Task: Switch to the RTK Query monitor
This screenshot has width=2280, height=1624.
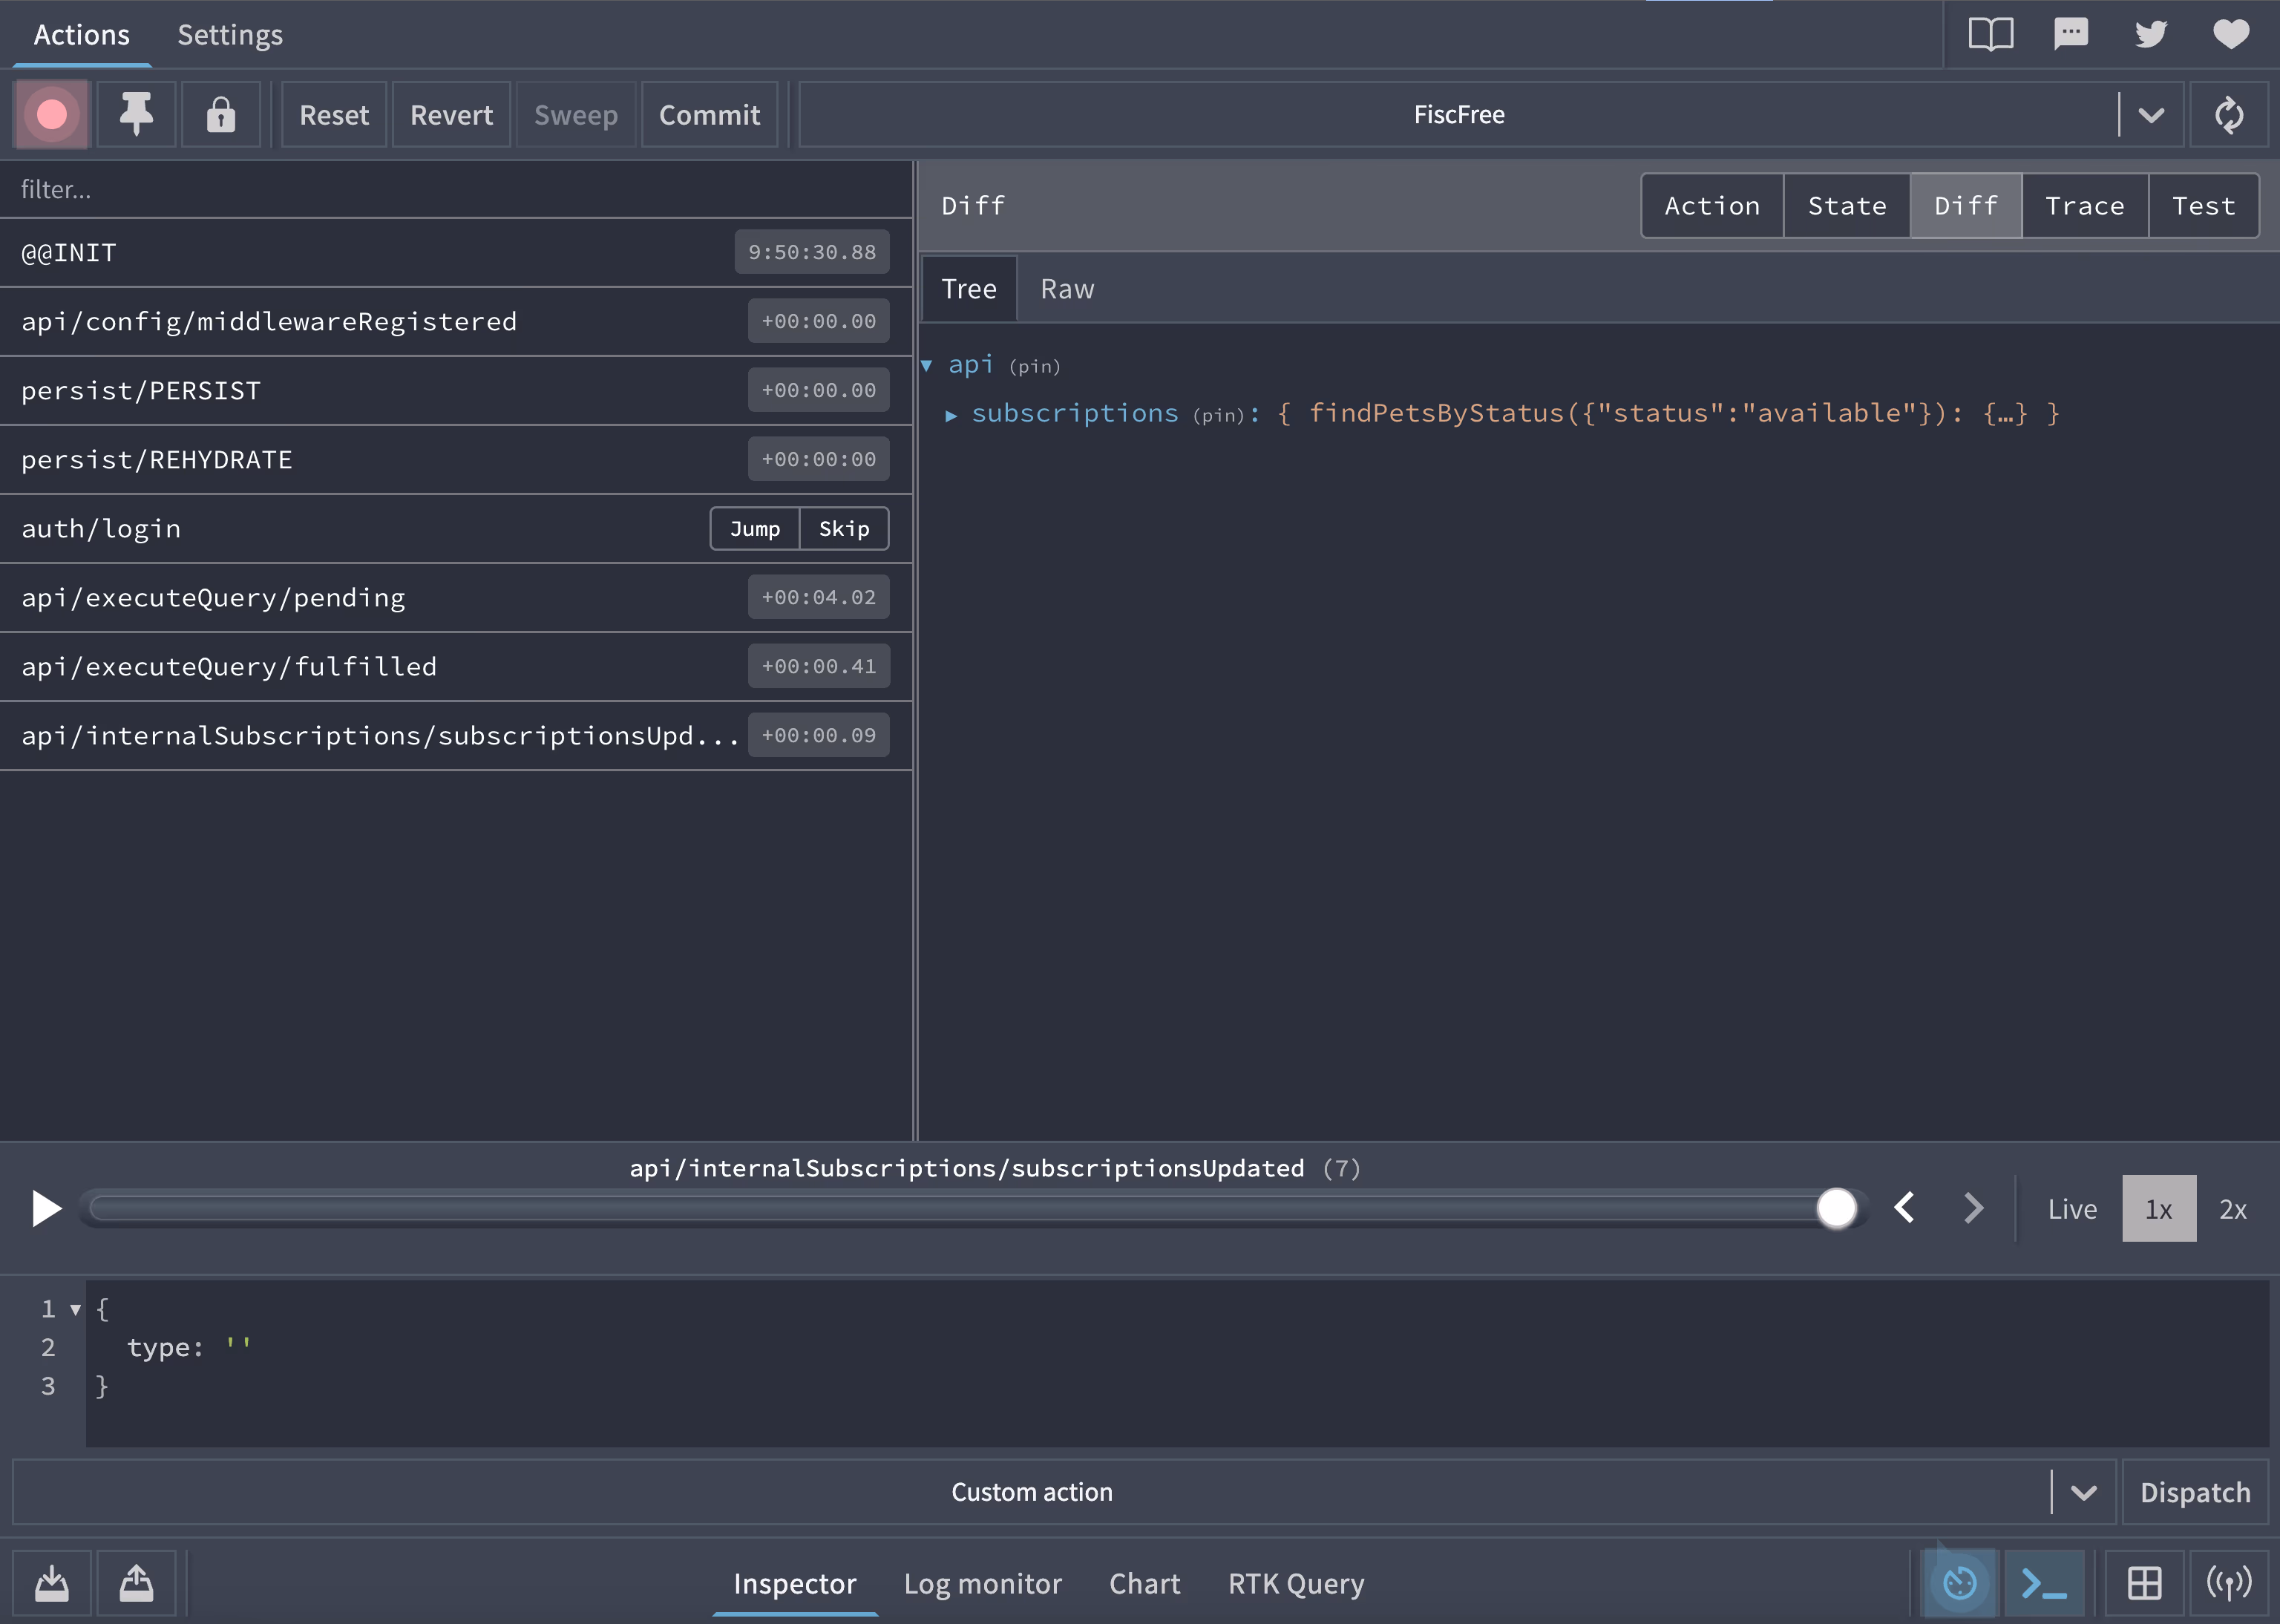Action: coord(1296,1584)
